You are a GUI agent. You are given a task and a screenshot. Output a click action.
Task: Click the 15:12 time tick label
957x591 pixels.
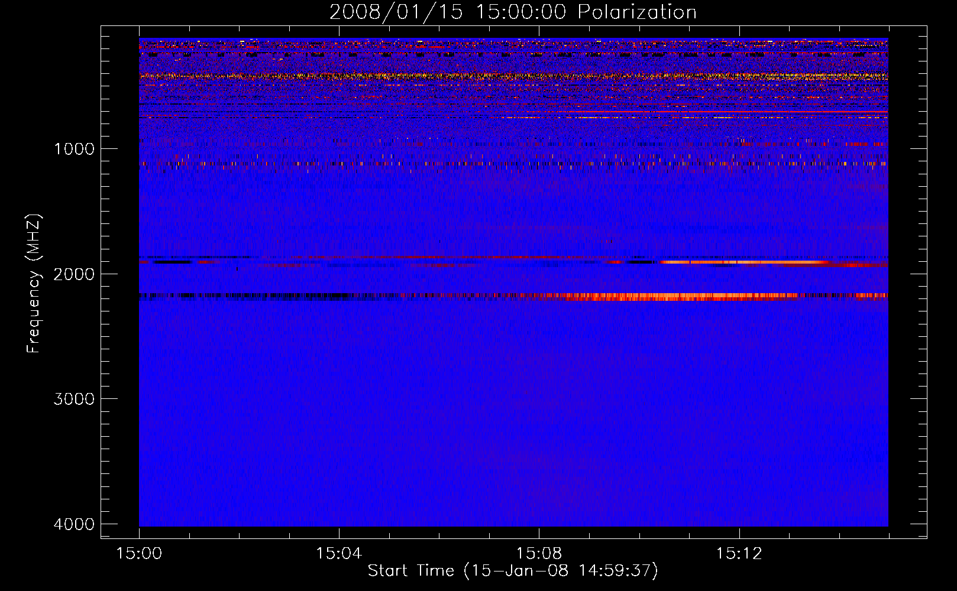tap(739, 554)
